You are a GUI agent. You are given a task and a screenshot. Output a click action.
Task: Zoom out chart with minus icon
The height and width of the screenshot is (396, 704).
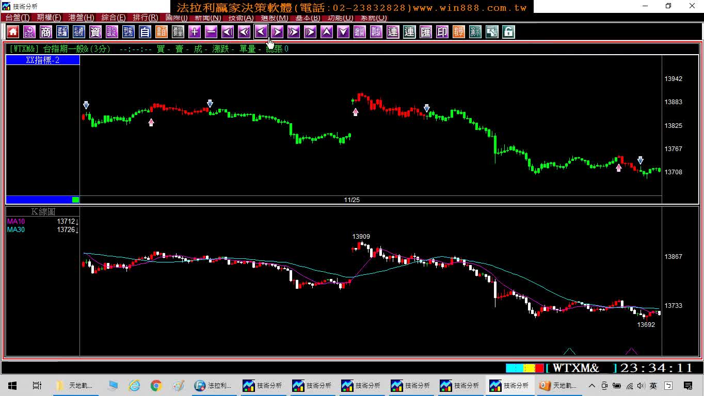coord(211,32)
